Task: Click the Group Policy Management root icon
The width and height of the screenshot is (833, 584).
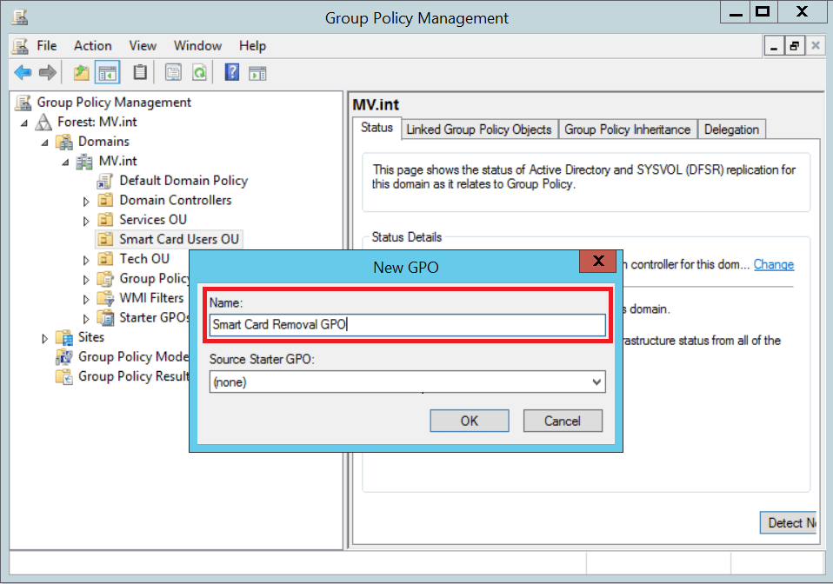Action: tap(21, 102)
